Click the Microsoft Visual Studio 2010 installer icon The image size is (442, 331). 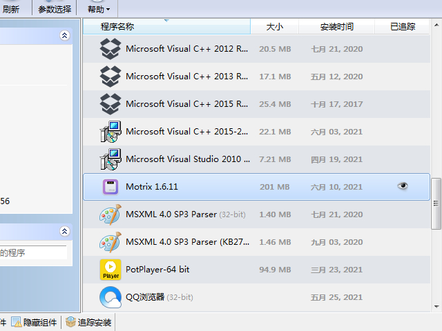coord(110,159)
